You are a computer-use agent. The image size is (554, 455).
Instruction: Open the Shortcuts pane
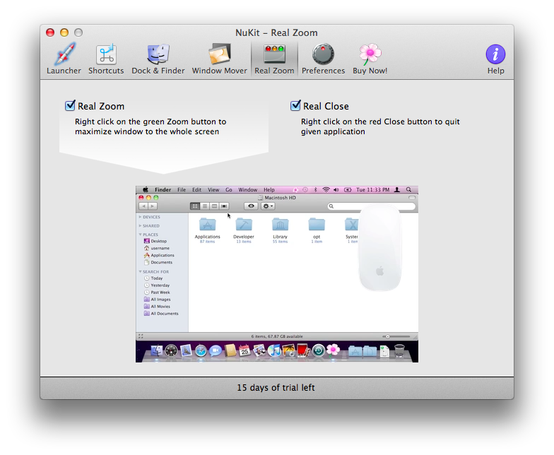click(x=106, y=59)
